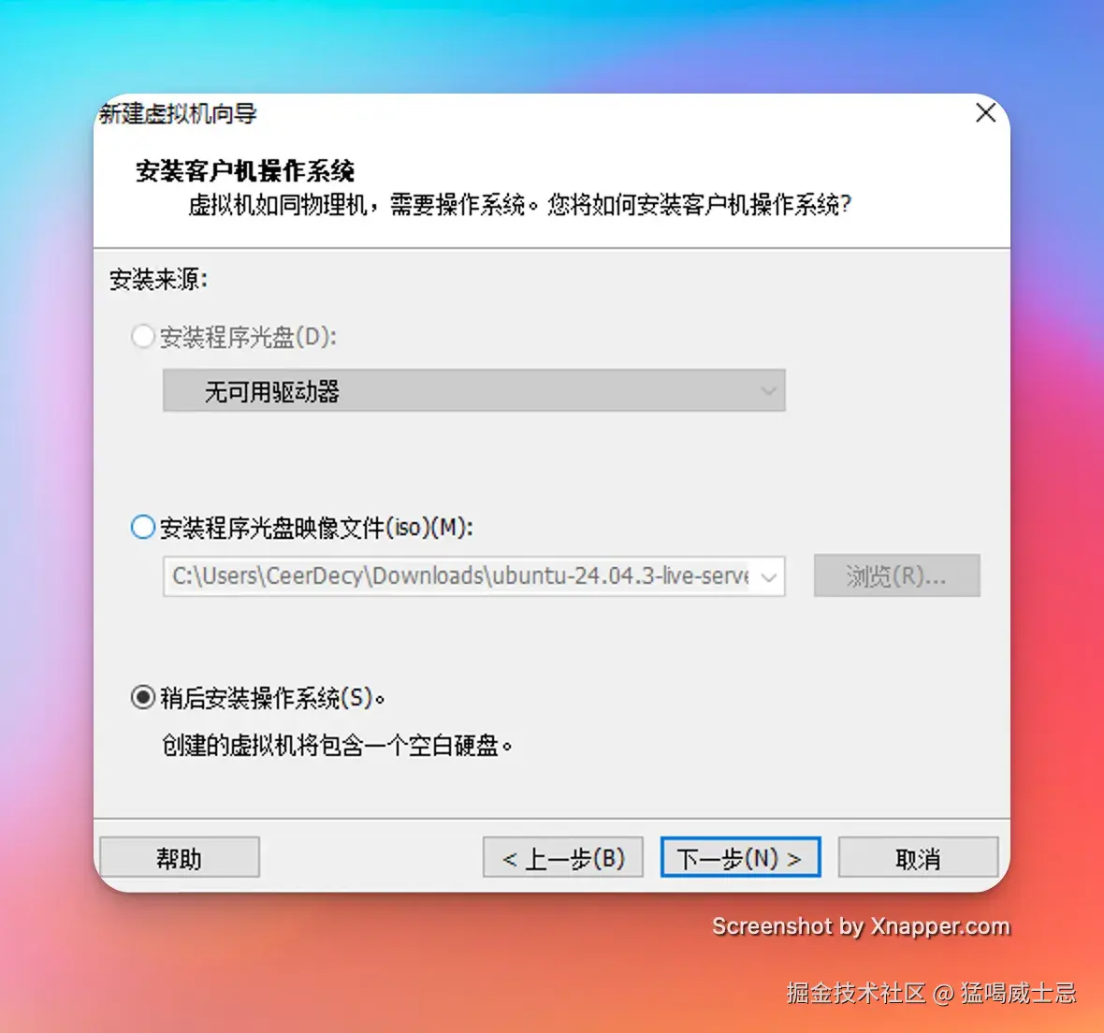The height and width of the screenshot is (1033, 1104).
Task: Open 帮助 help button
Action: pyautogui.click(x=180, y=858)
